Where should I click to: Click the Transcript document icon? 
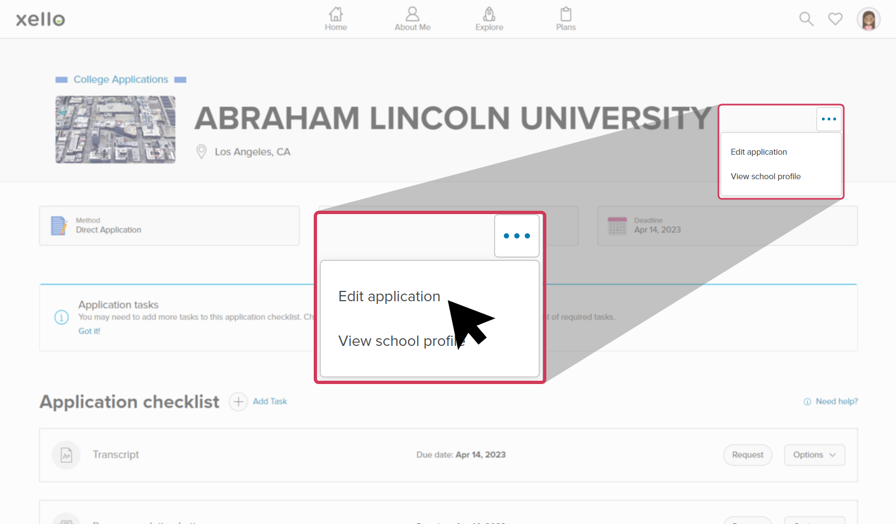(66, 455)
